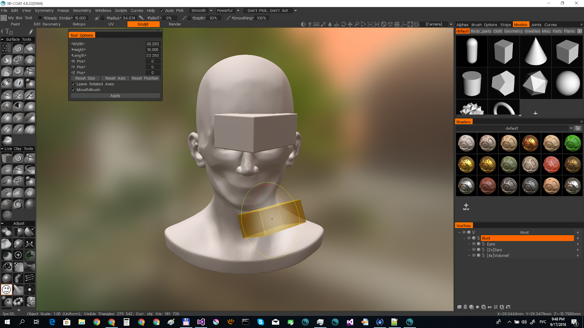This screenshot has width=584, height=328.
Task: Click the wrench-and-hammer tool in Adjust
Action: coord(18,266)
